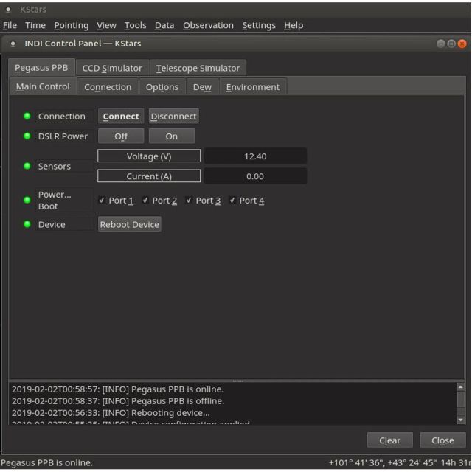Click the Device status indicator light
The width and height of the screenshot is (472, 472).
[x=27, y=224]
